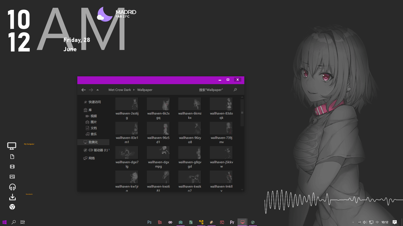Select wallhaven-dge7lg thumbnail
Screen dimensions: 403x226
coord(127,153)
